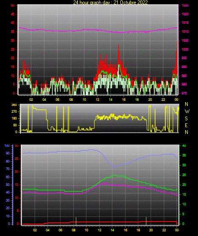The image size is (198, 236).
Task: Click the red 50 wind speed axis label
Action: point(13,6)
